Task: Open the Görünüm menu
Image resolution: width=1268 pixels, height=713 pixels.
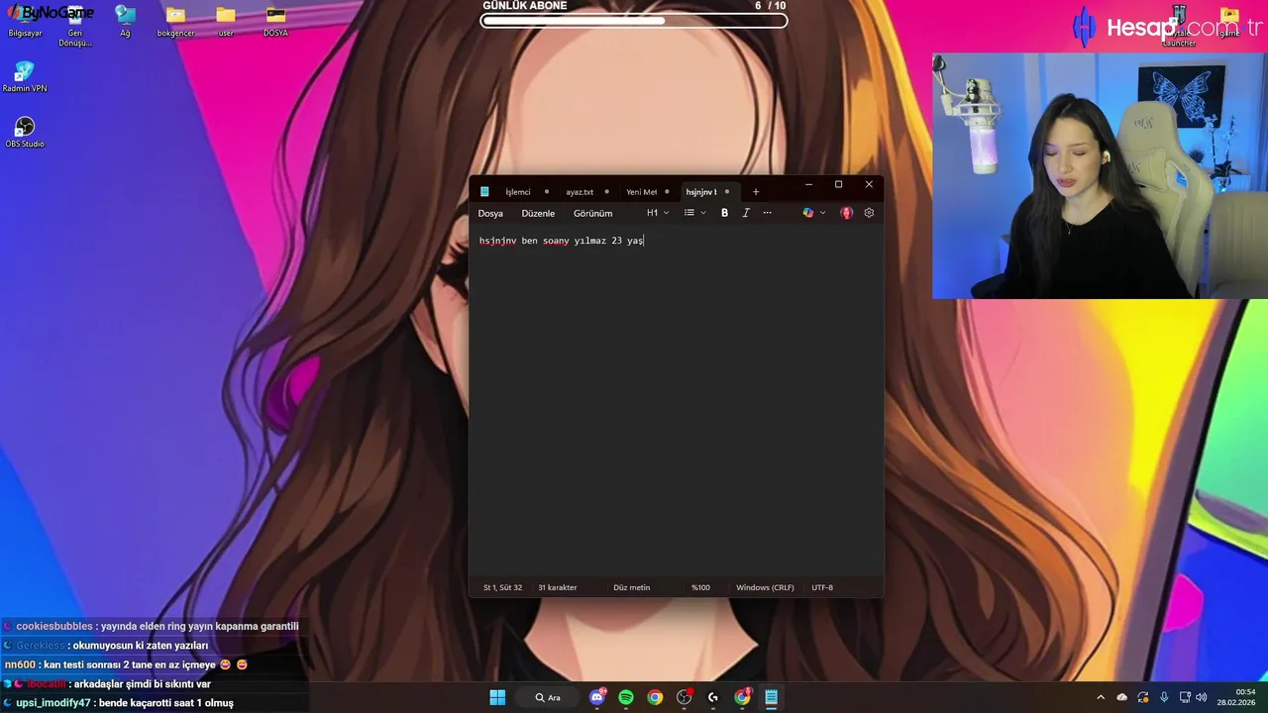Action: [592, 213]
